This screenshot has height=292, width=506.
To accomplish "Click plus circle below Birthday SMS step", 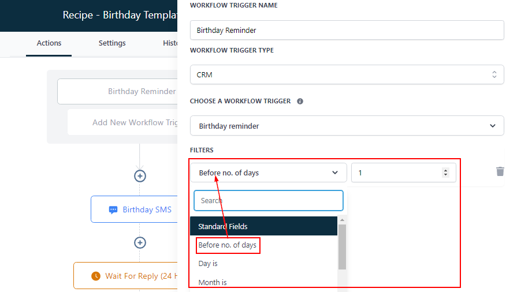I will pyautogui.click(x=140, y=242).
